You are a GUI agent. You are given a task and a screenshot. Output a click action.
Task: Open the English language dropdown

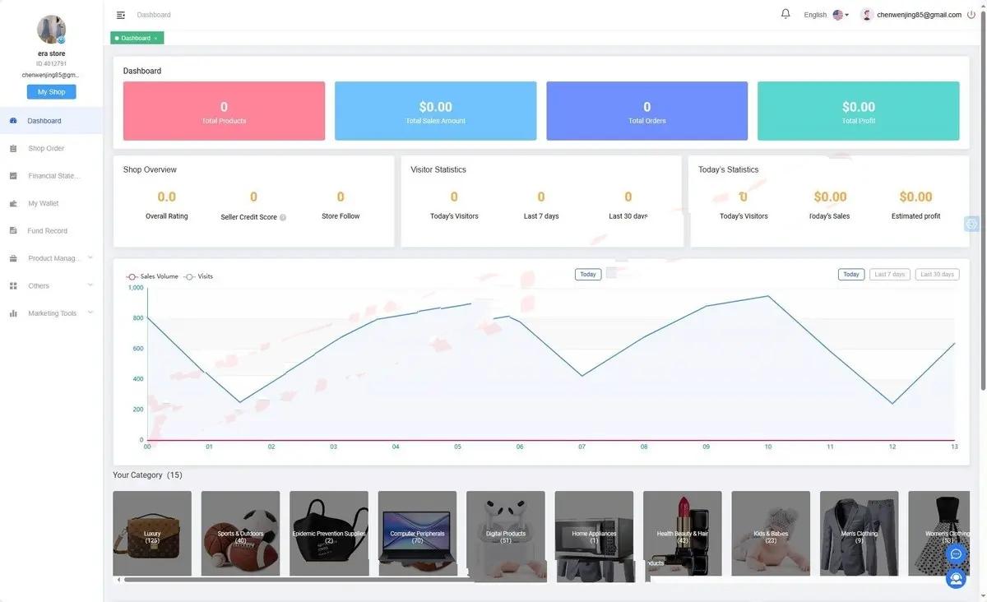pos(826,15)
